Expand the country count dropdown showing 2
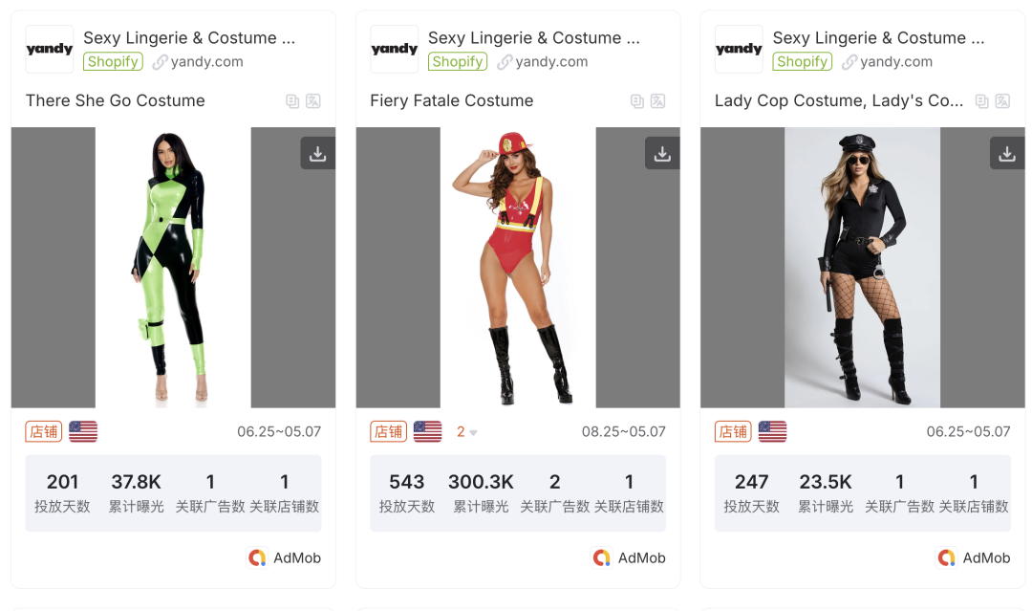1032x611 pixels. click(x=466, y=432)
